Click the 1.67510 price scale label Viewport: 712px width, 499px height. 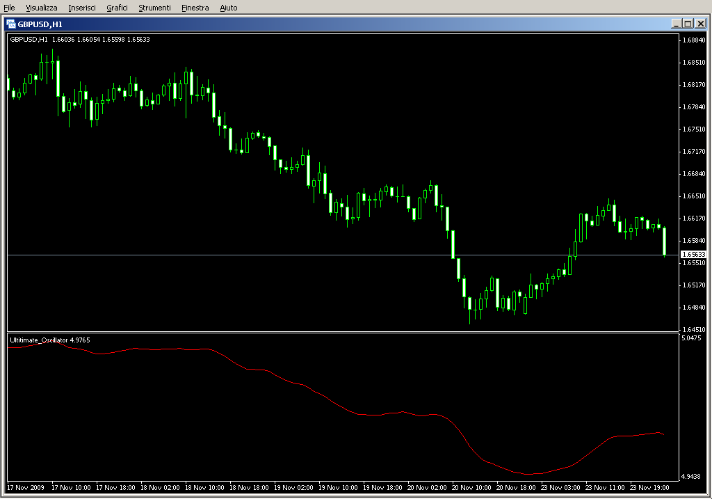click(x=695, y=129)
